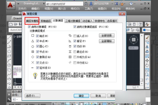The image size is (158, 105).
Task: Select the Construction Line tool
Action: pyautogui.click(x=9, y=42)
